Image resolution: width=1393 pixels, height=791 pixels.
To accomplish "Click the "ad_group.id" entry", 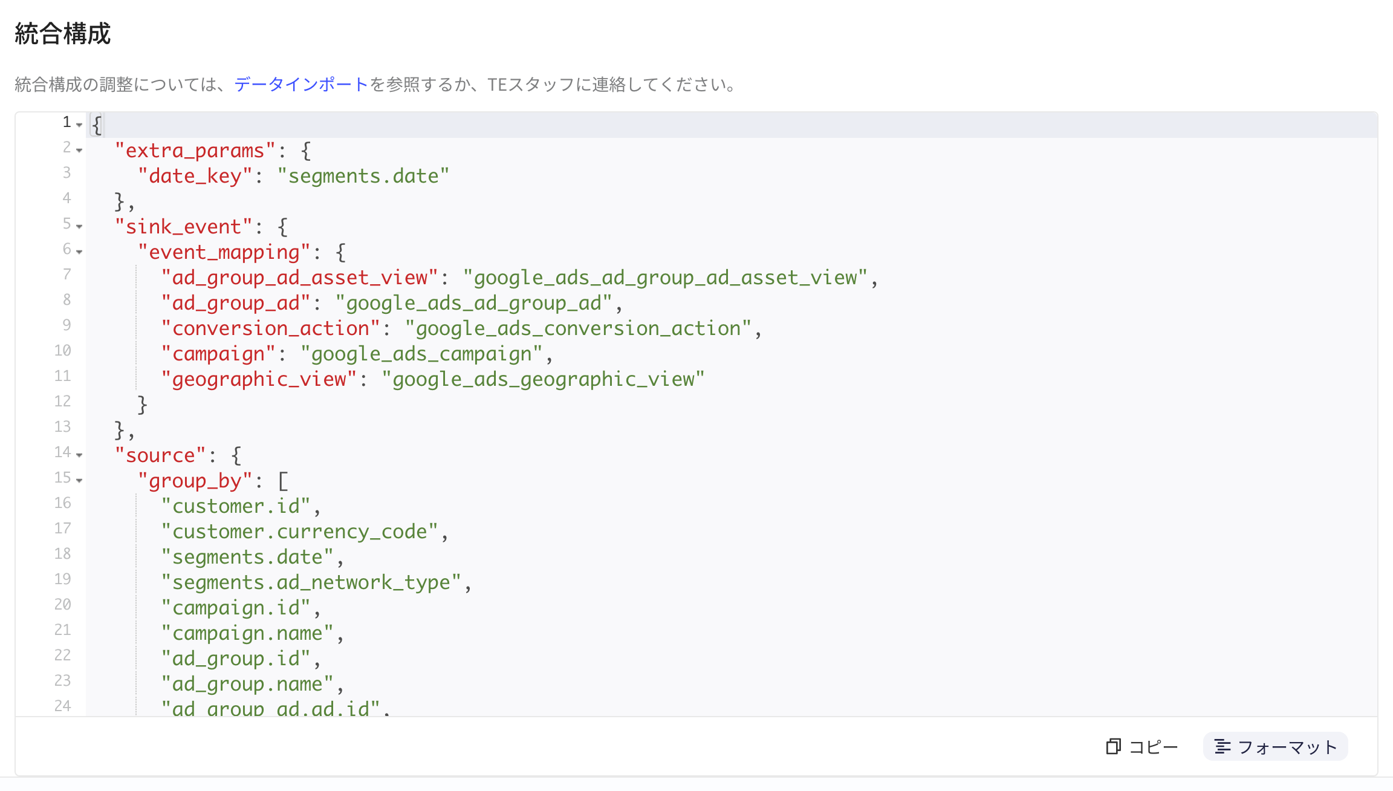I will (236, 659).
